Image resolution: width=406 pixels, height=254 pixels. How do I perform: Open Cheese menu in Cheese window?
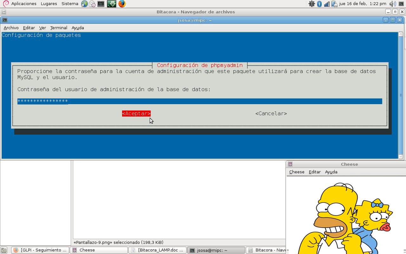tap(297, 172)
